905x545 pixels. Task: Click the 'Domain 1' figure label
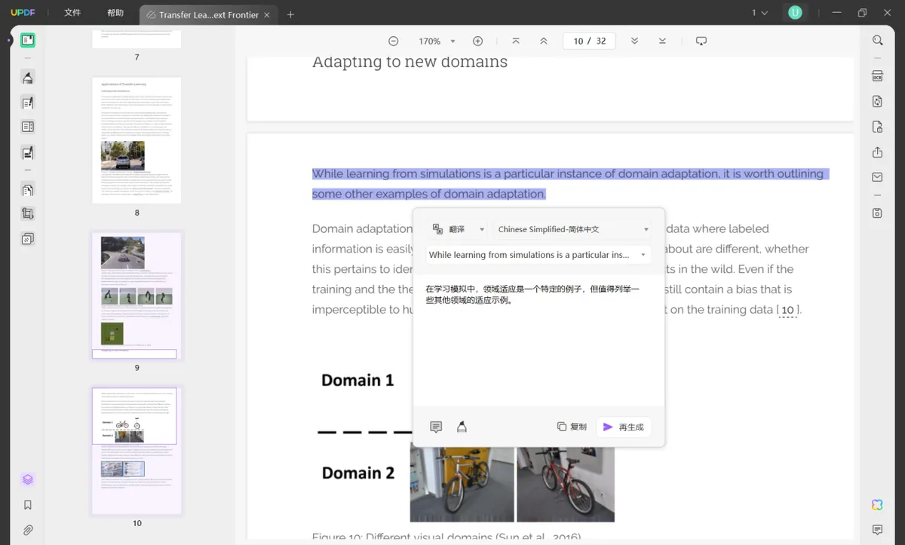pyautogui.click(x=357, y=380)
